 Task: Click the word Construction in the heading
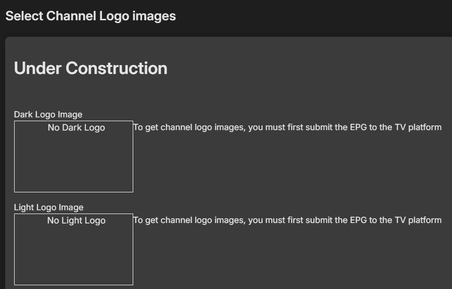116,68
